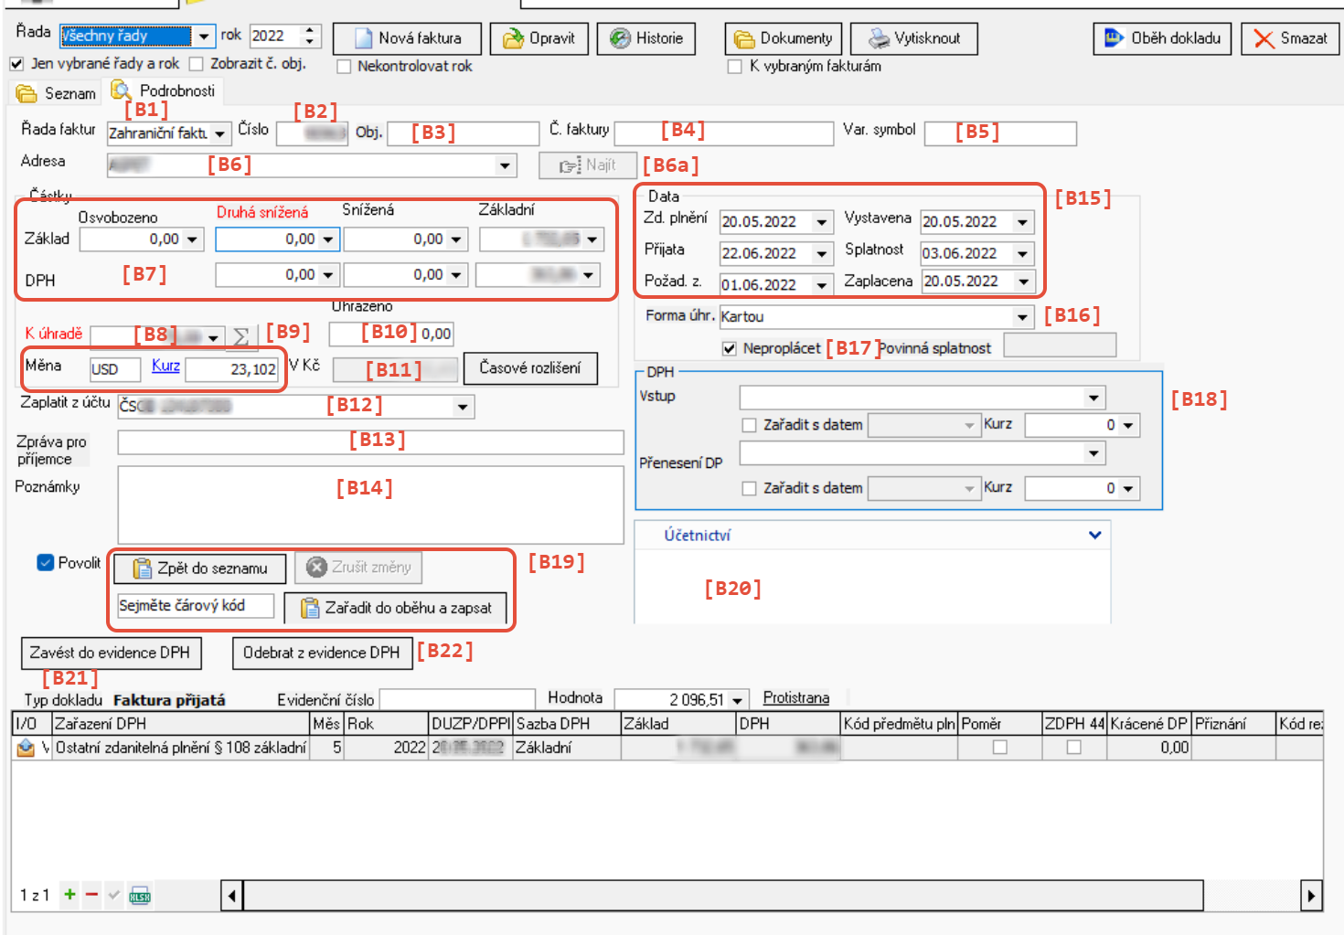
Task: Select the Ostatní zdanitelná plnění grid row
Action: coord(667,748)
